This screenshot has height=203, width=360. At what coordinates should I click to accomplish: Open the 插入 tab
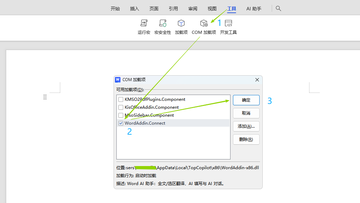click(x=135, y=9)
